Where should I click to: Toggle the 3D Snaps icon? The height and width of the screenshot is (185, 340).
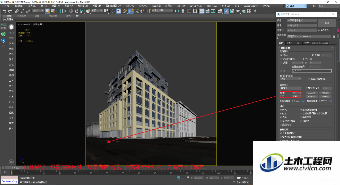(x=125, y=11)
